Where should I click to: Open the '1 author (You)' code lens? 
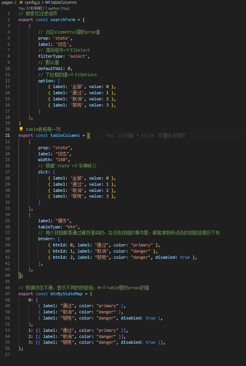point(57,8)
